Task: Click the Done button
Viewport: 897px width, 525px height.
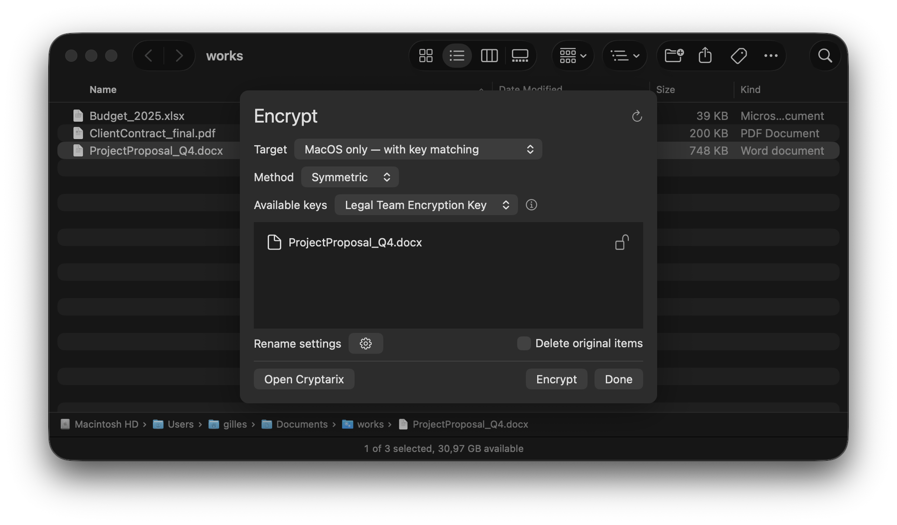Action: coord(618,379)
